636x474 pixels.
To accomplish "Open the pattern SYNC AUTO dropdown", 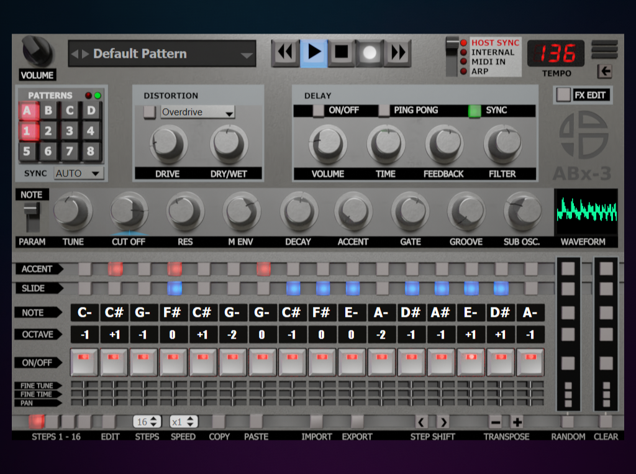I will pos(79,173).
